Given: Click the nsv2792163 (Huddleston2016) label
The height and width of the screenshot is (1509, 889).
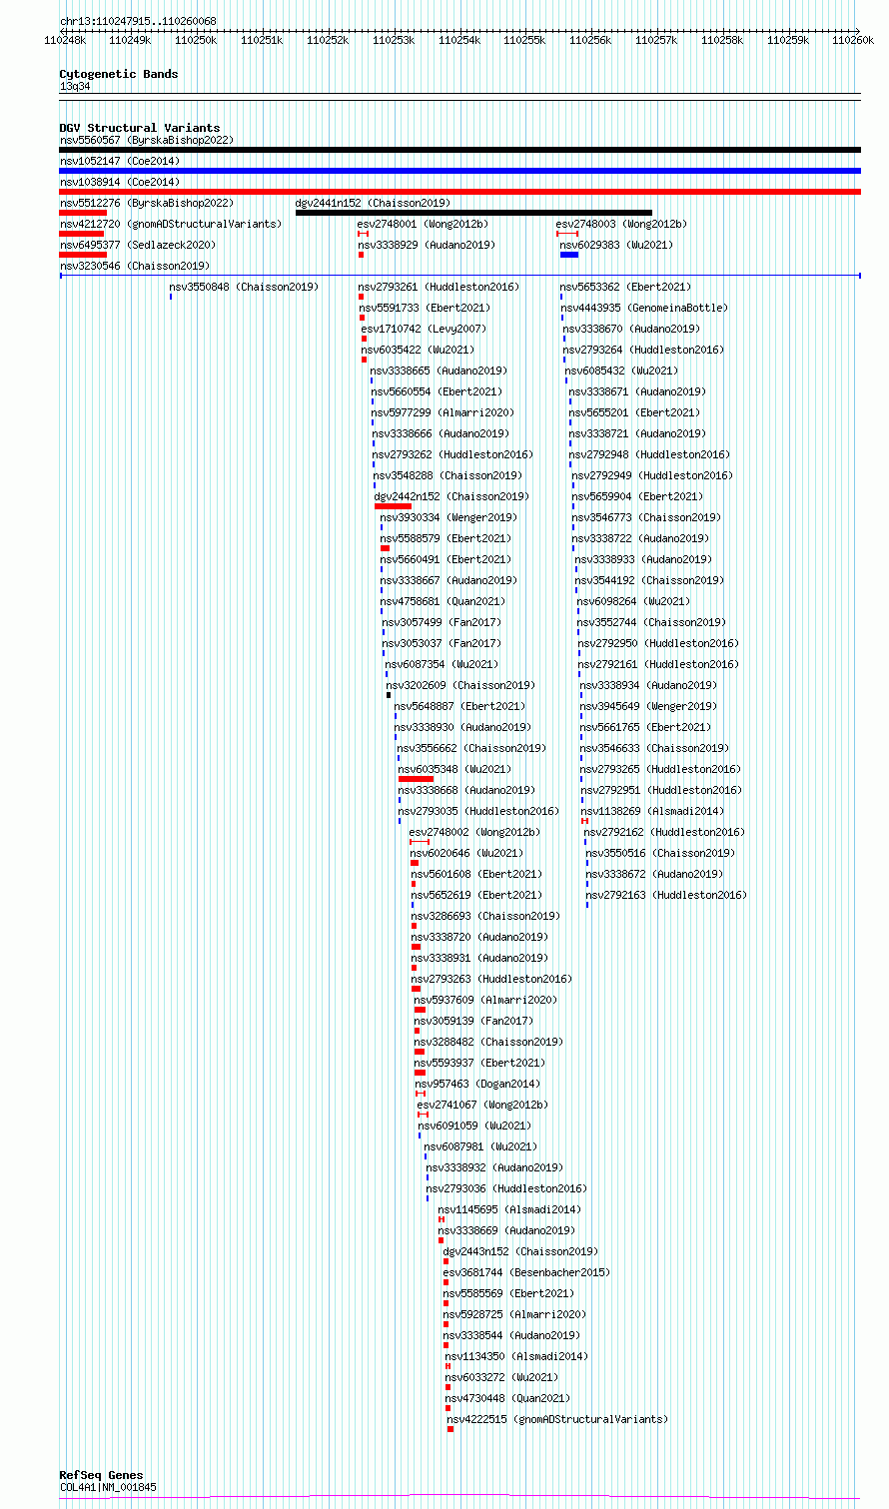Looking at the screenshot, I should click(666, 895).
